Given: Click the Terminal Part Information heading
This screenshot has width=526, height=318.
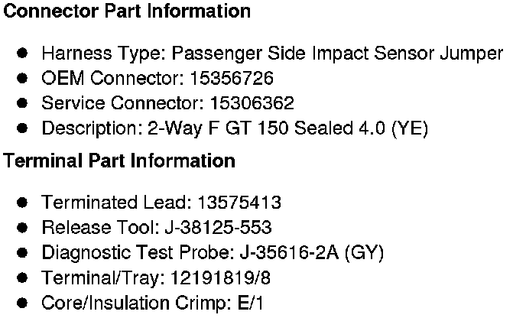Looking at the screenshot, I should (x=120, y=161).
